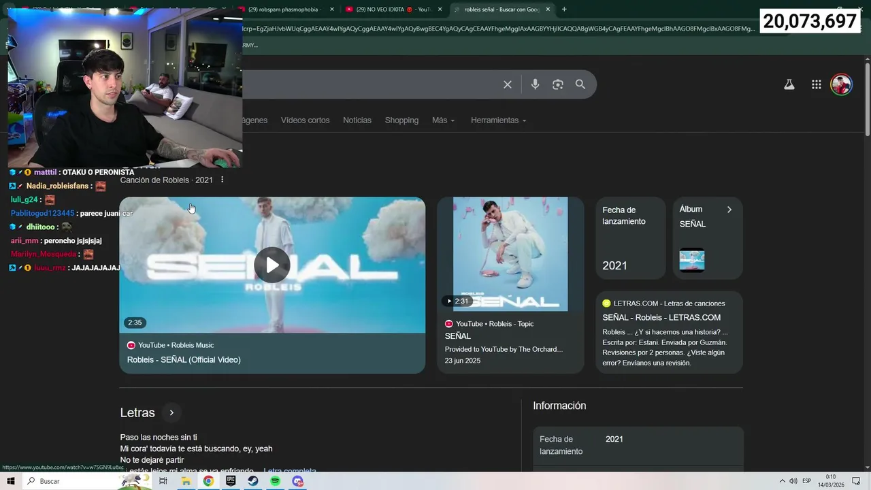
Task: Click chat username Nadia_robleisfans
Action: (x=58, y=186)
